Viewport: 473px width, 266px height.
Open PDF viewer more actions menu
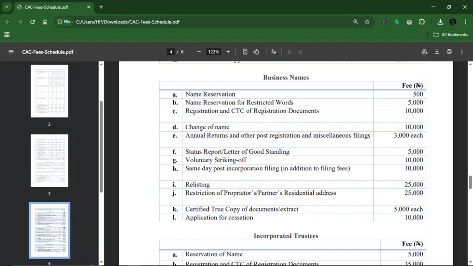click(x=462, y=52)
